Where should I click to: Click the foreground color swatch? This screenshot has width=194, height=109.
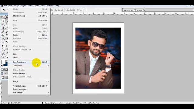tap(3, 62)
